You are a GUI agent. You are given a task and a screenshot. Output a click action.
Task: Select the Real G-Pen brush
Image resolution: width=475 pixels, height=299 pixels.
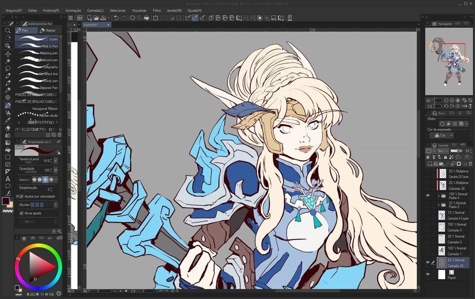[x=37, y=46]
